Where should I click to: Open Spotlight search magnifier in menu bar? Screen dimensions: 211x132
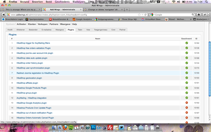click(206, 2)
